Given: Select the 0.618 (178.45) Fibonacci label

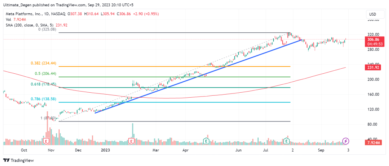Looking at the screenshot, I should tap(43, 84).
